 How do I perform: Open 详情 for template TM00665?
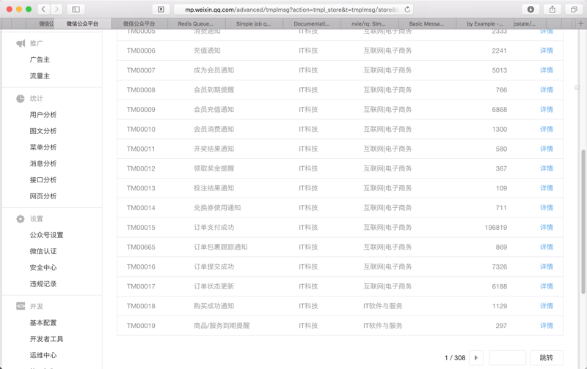[546, 247]
